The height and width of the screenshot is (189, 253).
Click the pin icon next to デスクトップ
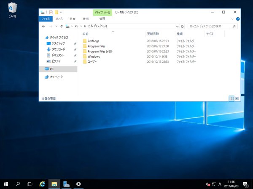pyautogui.click(x=75, y=44)
